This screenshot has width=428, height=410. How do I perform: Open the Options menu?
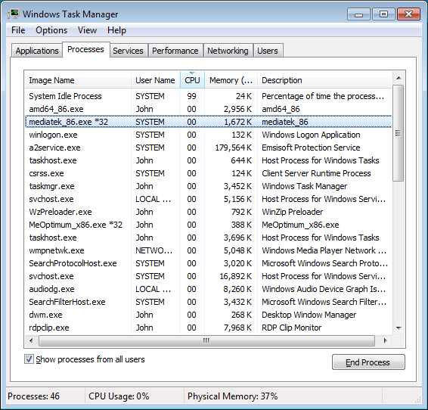tap(51, 30)
